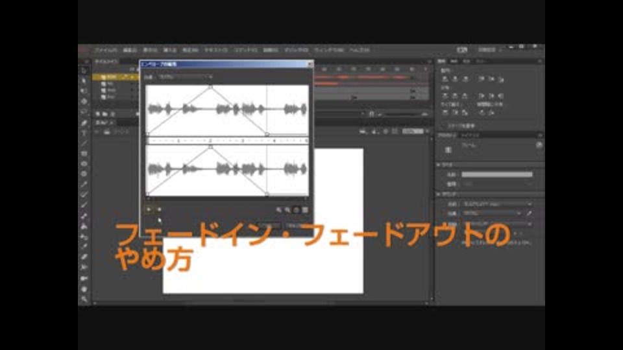Stop sound preview in envelope dialog
The image size is (623, 350).
tap(149, 209)
